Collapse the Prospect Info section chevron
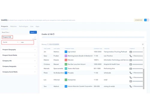This screenshot has height=112, width=150. [x=35, y=37]
